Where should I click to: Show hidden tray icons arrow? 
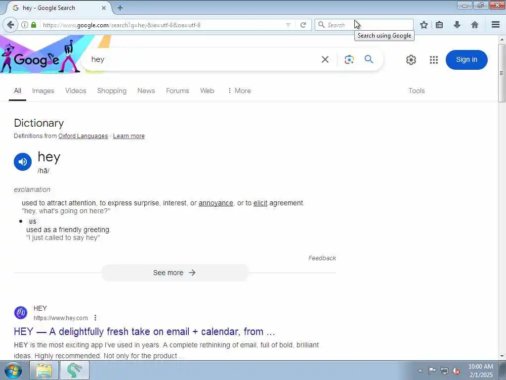coord(420,371)
